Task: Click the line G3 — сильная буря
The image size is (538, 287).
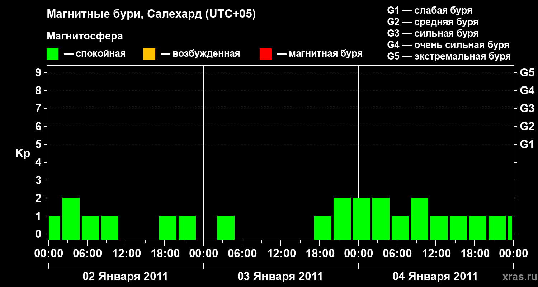Action: (433, 33)
